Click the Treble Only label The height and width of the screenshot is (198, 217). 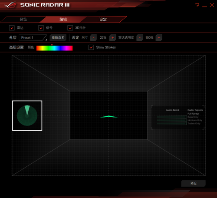point(194,123)
